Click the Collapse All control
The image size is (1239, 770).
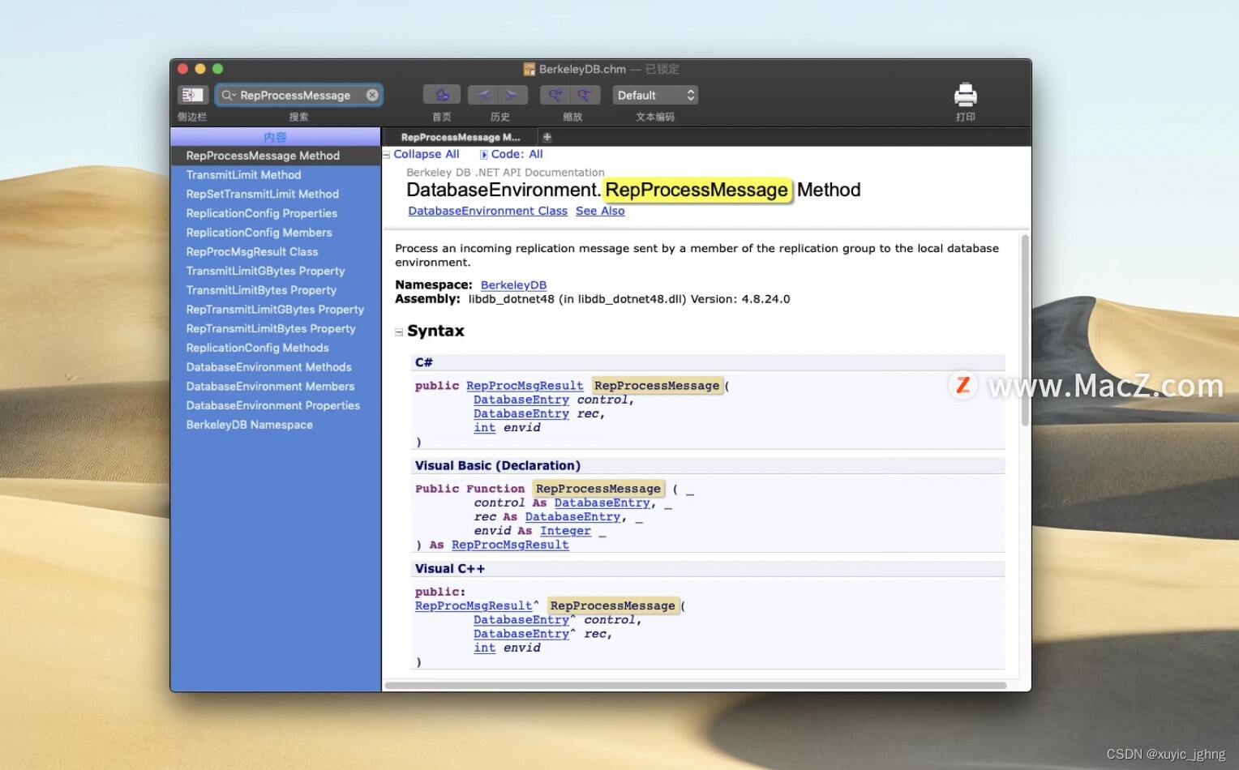426,154
